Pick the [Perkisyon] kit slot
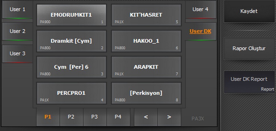Screen dimensions: 276x131 point(146,93)
